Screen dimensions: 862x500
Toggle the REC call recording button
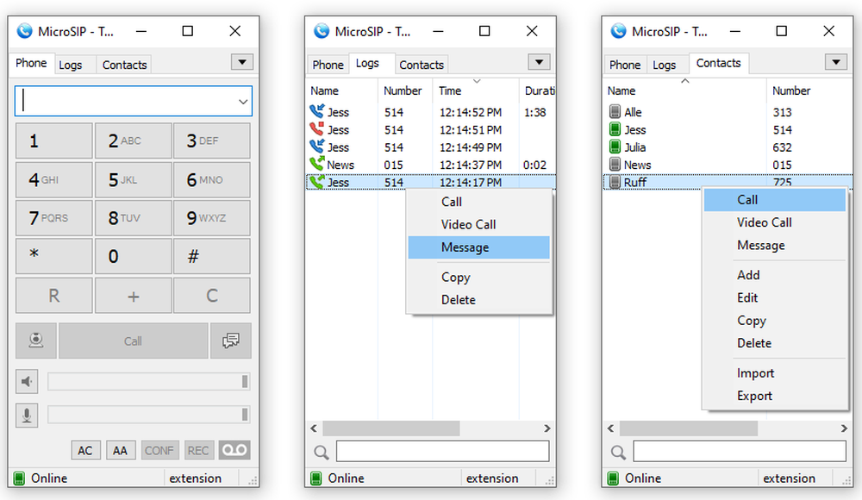(198, 449)
